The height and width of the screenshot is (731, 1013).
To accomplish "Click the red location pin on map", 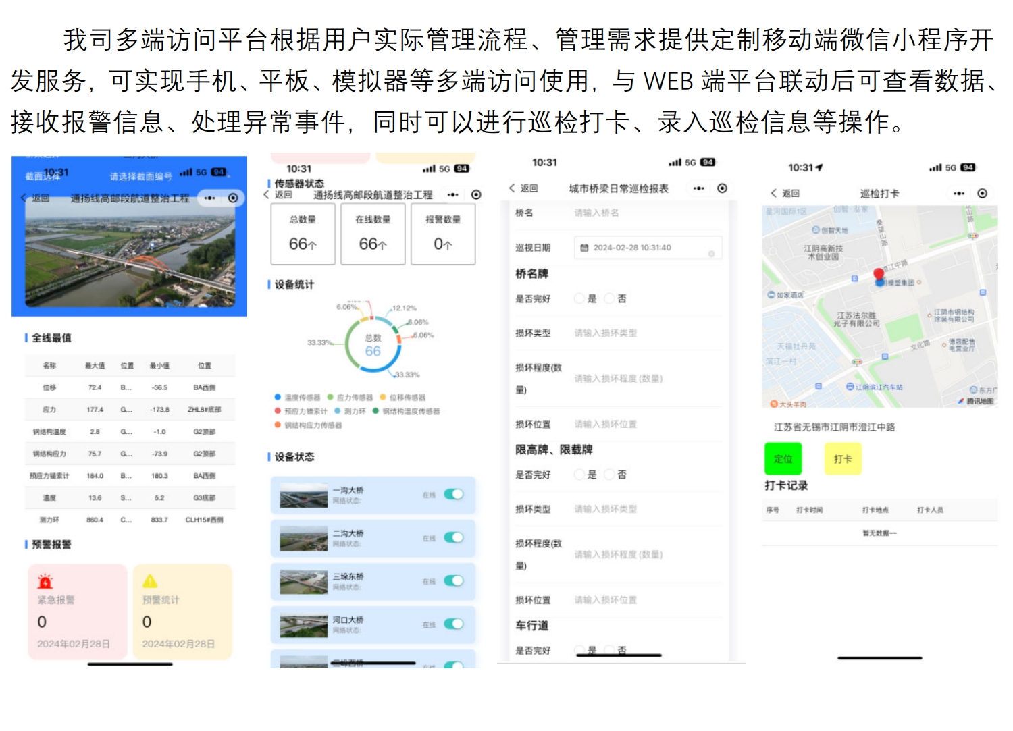I will point(879,275).
